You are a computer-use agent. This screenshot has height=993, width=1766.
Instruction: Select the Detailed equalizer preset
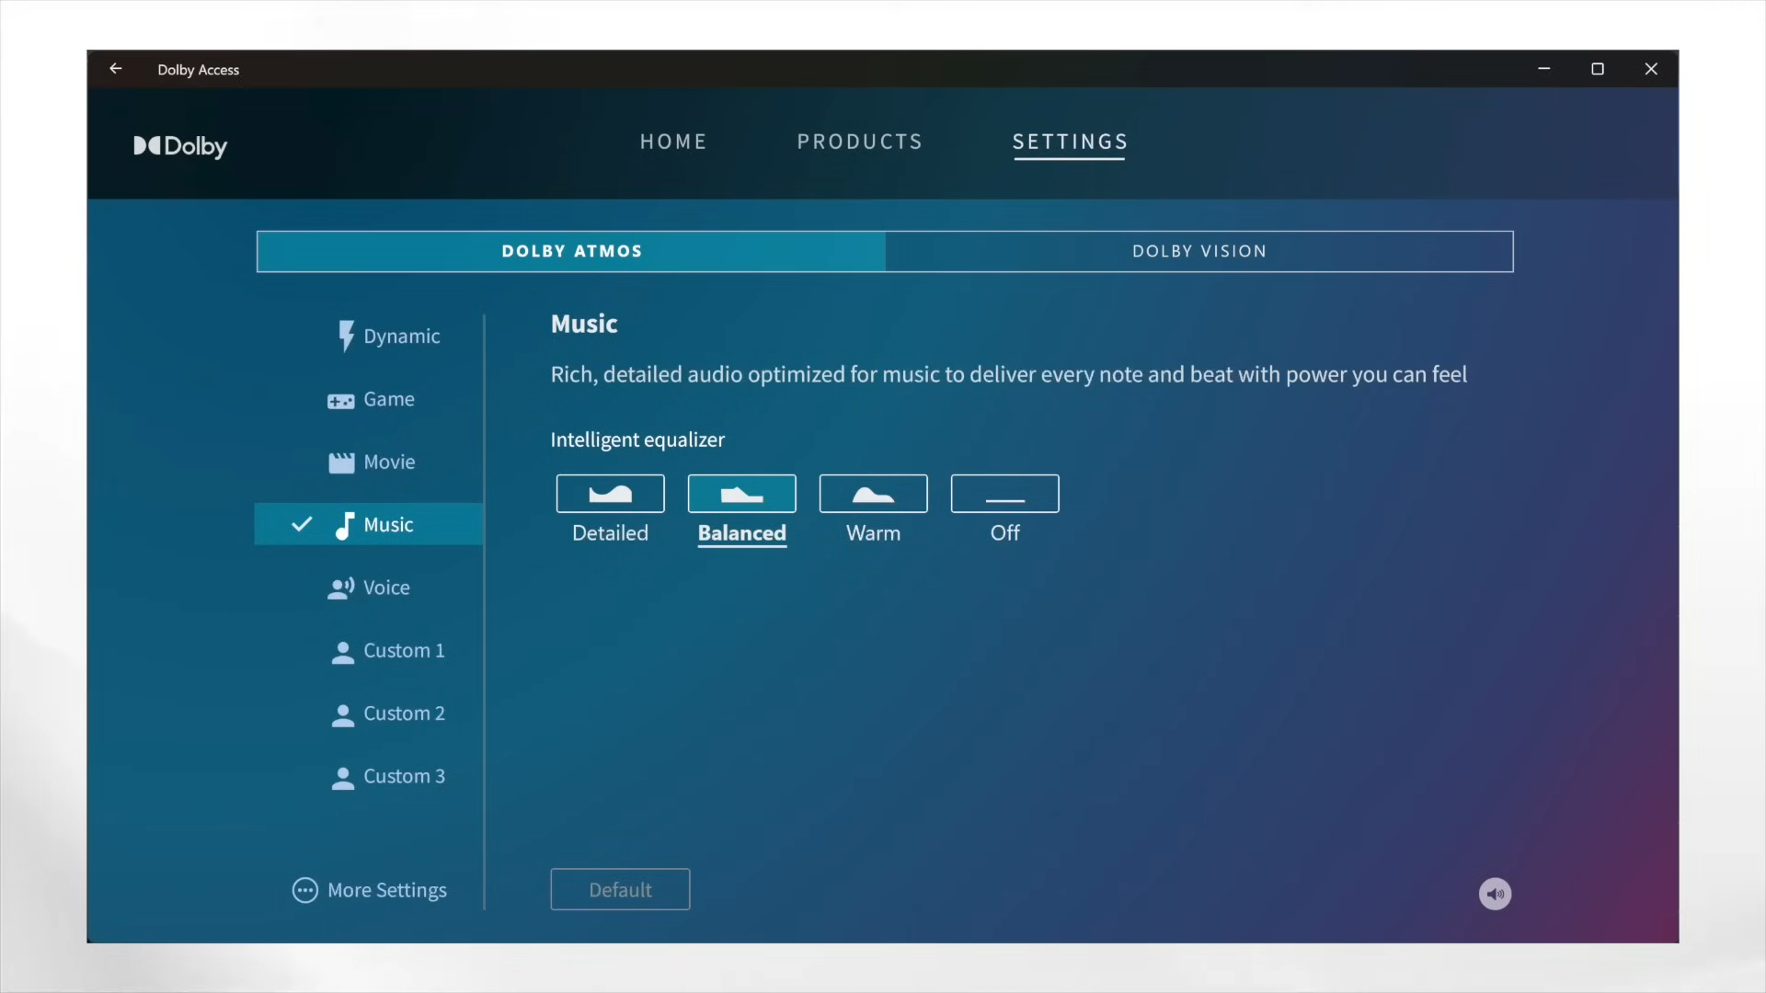[610, 495]
